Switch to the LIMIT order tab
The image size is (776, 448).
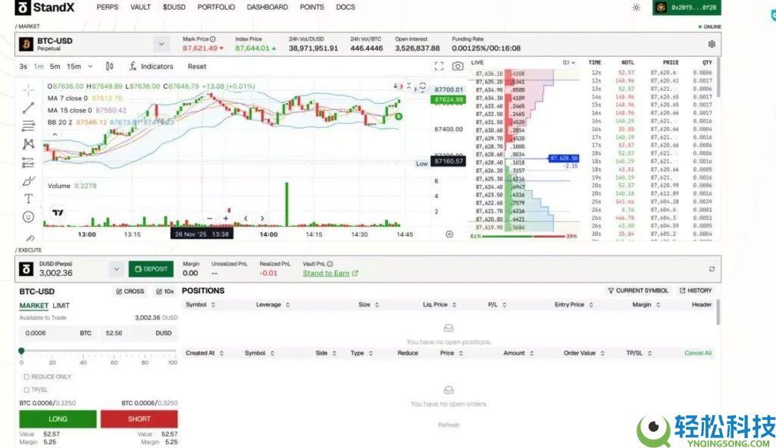tap(61, 305)
